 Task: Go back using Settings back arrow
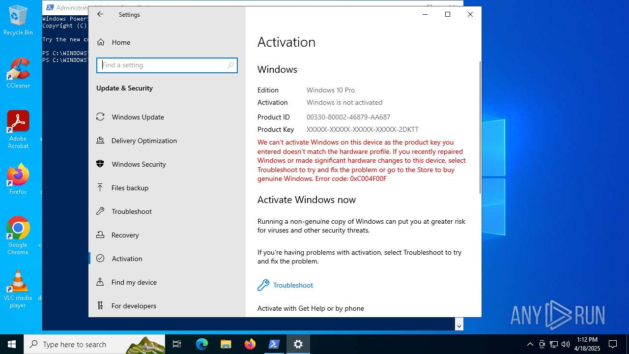coord(100,14)
